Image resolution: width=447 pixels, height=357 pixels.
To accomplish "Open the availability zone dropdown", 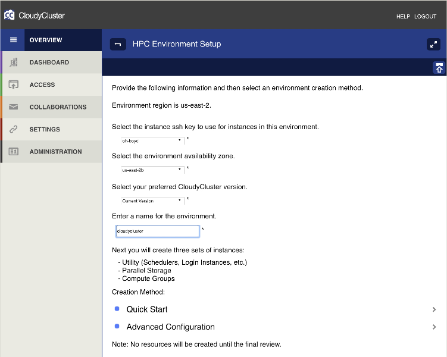I will click(152, 170).
